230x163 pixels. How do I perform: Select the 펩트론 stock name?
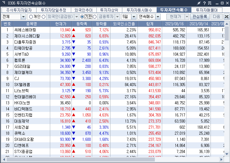[20, 61]
